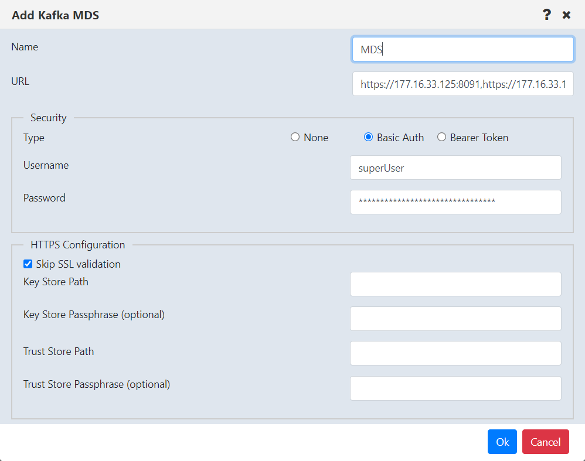Screen dimensions: 585x461
Task: Click the 'Add Kafka MDS' title
Action: (55, 15)
